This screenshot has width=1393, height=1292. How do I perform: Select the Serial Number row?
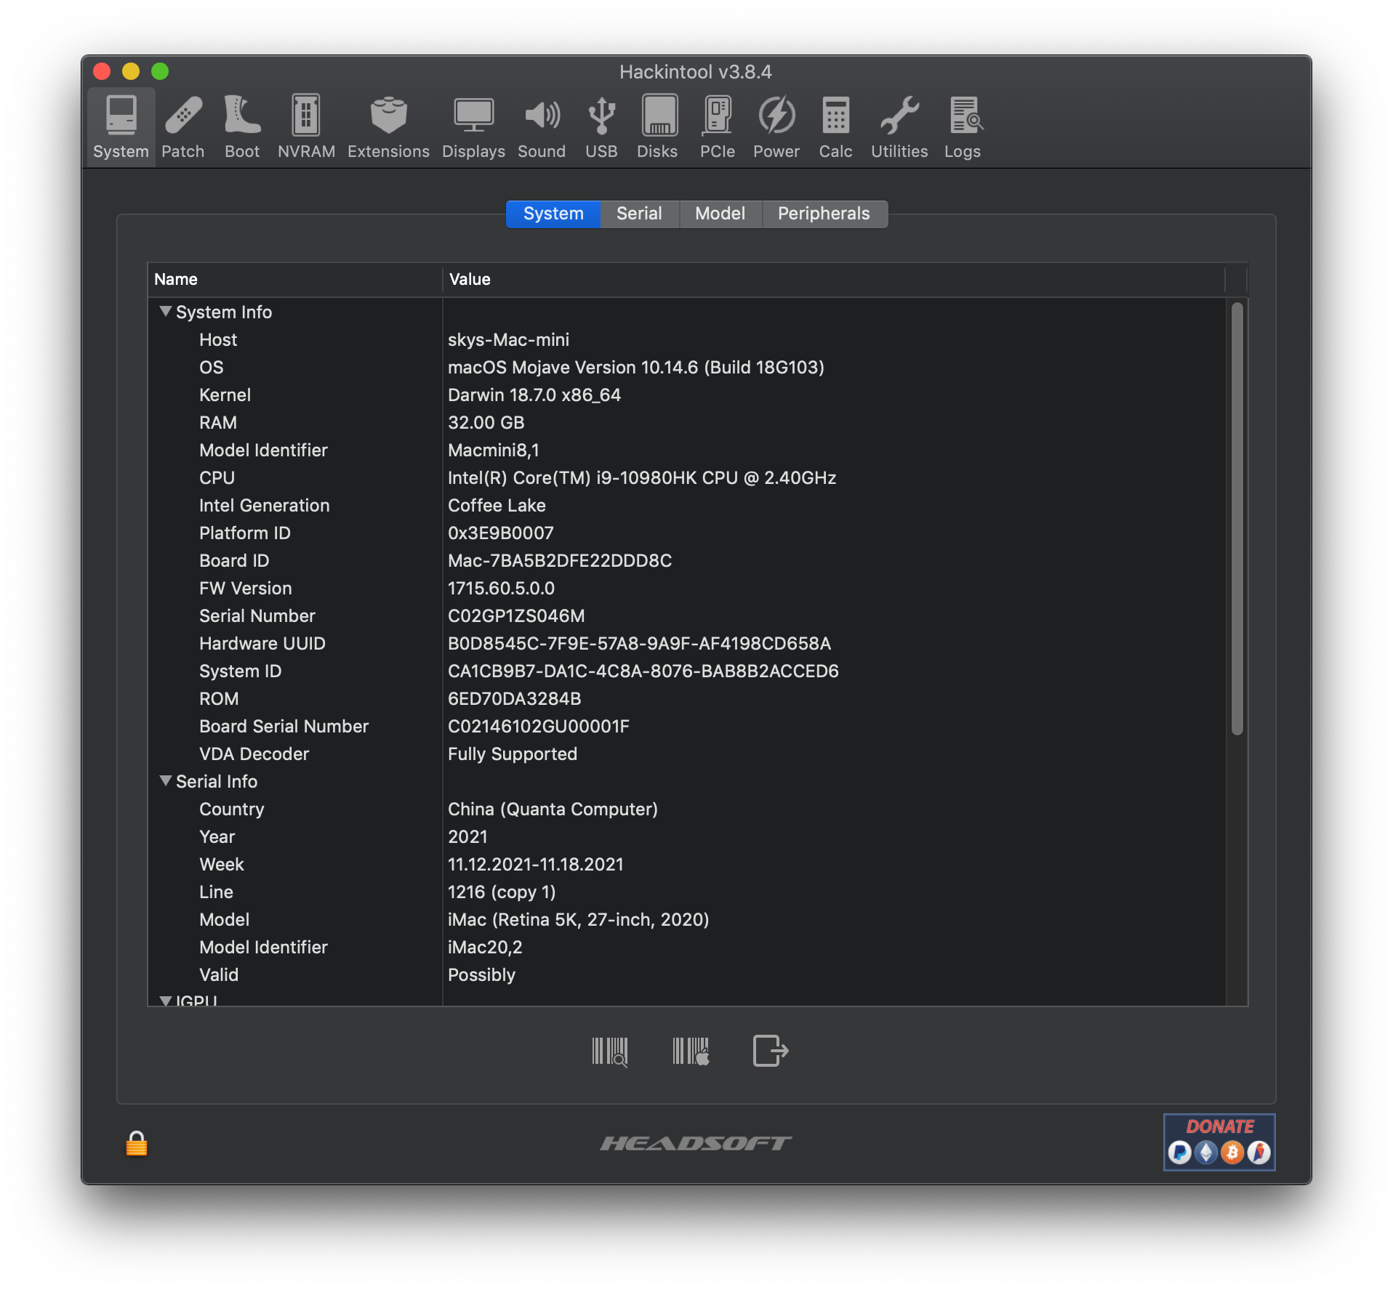point(687,616)
